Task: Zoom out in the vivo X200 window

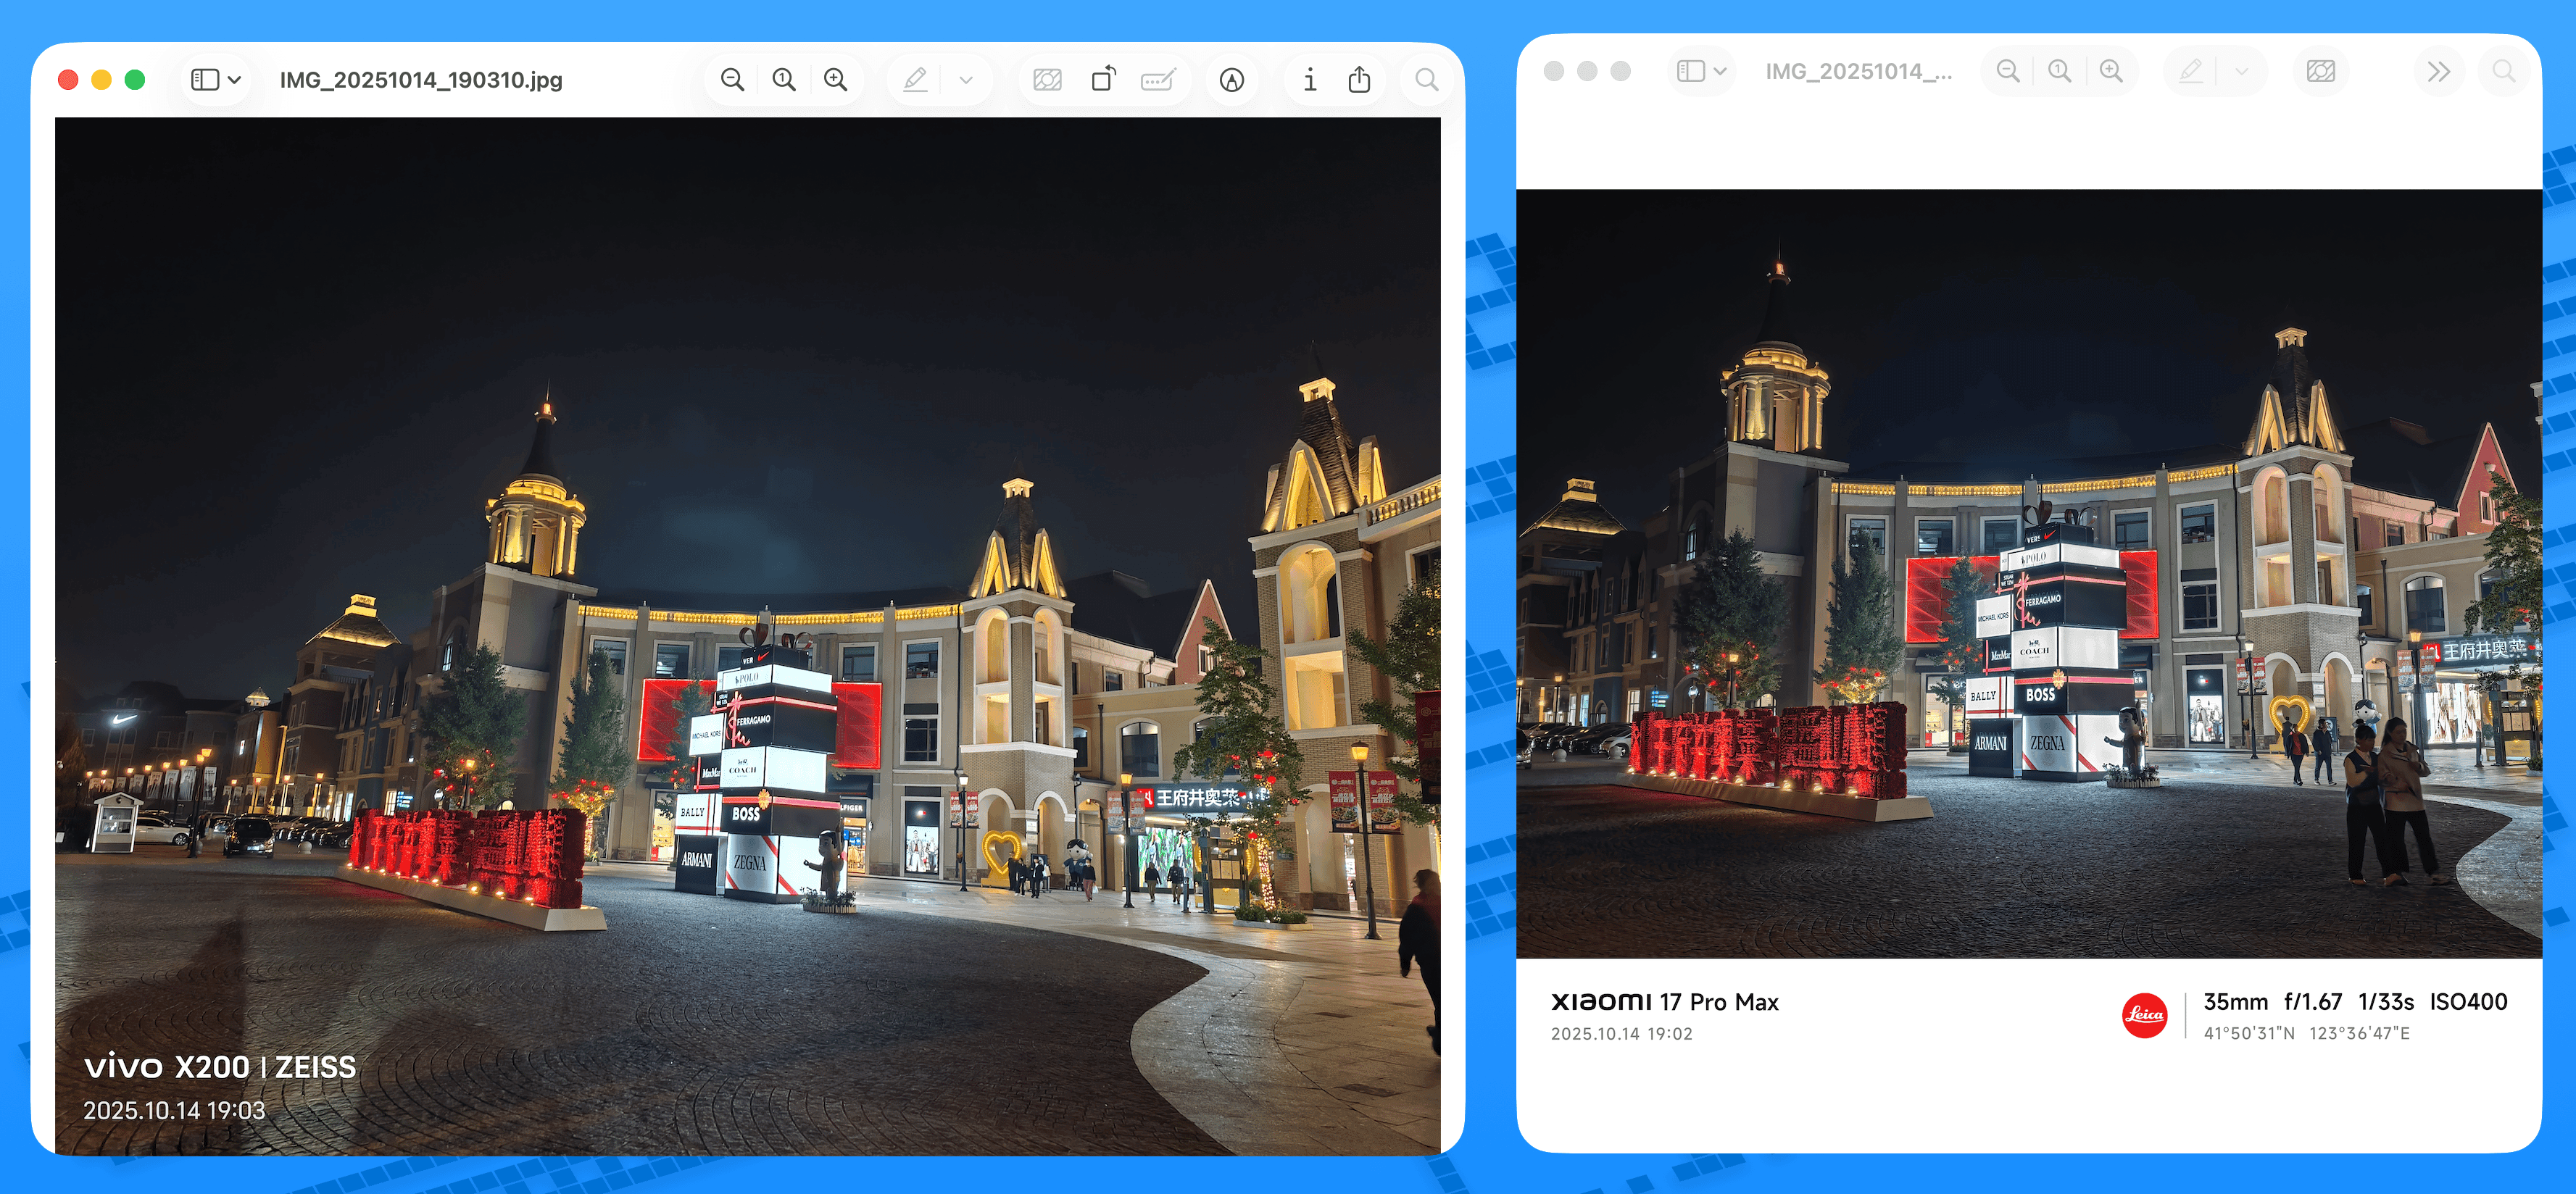Action: (732, 80)
